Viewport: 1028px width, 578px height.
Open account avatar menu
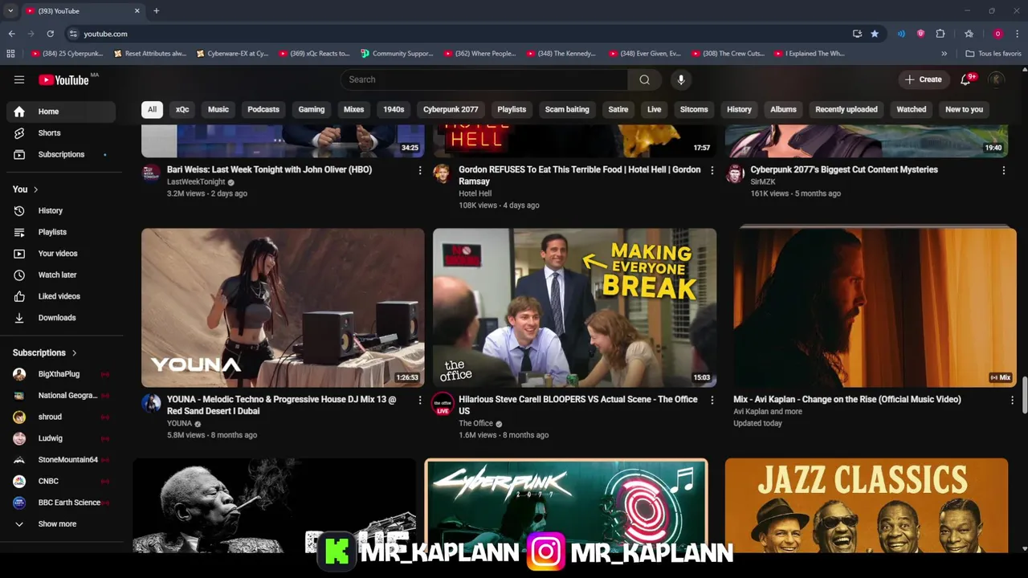(x=997, y=79)
